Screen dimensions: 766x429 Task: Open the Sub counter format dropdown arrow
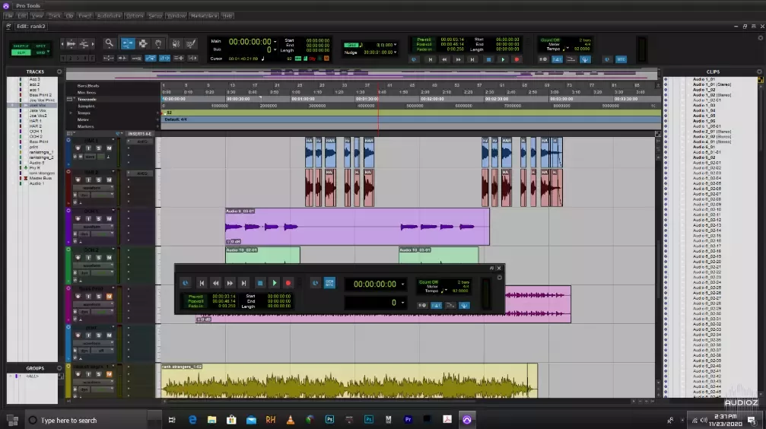(275, 50)
